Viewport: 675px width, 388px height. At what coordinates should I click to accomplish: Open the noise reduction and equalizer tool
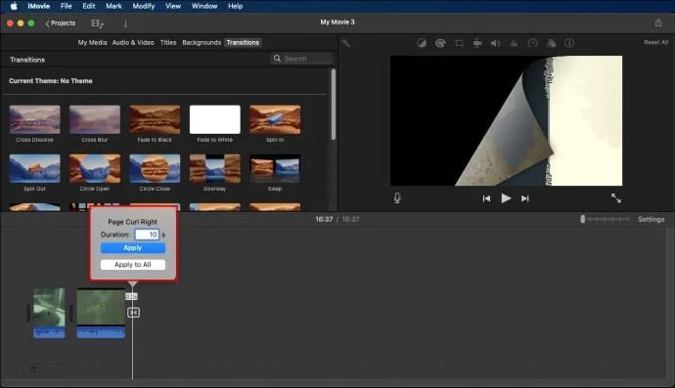[514, 43]
